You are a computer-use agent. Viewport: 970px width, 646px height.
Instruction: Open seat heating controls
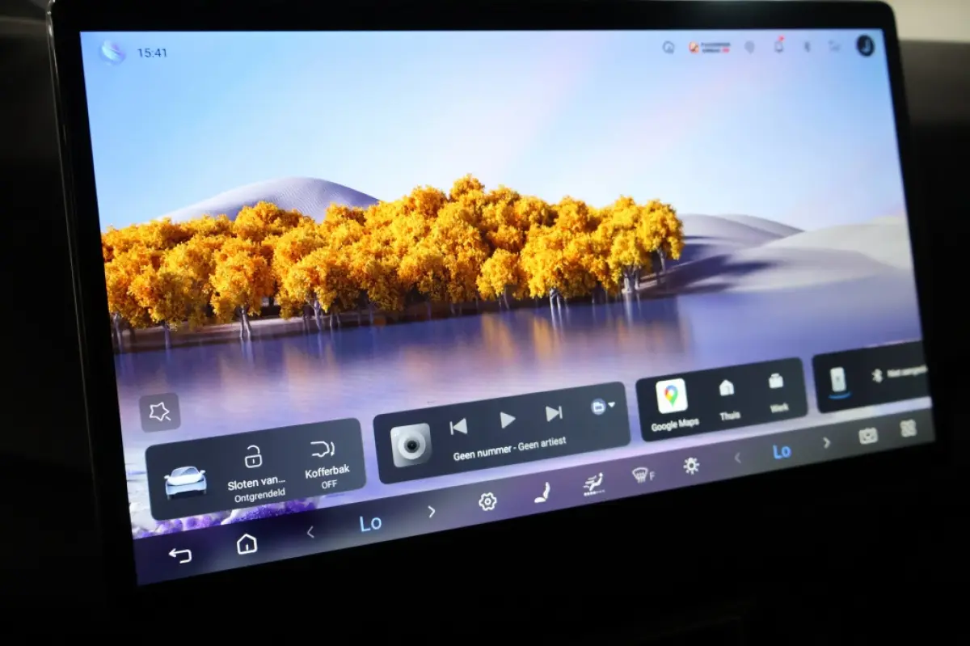click(542, 492)
